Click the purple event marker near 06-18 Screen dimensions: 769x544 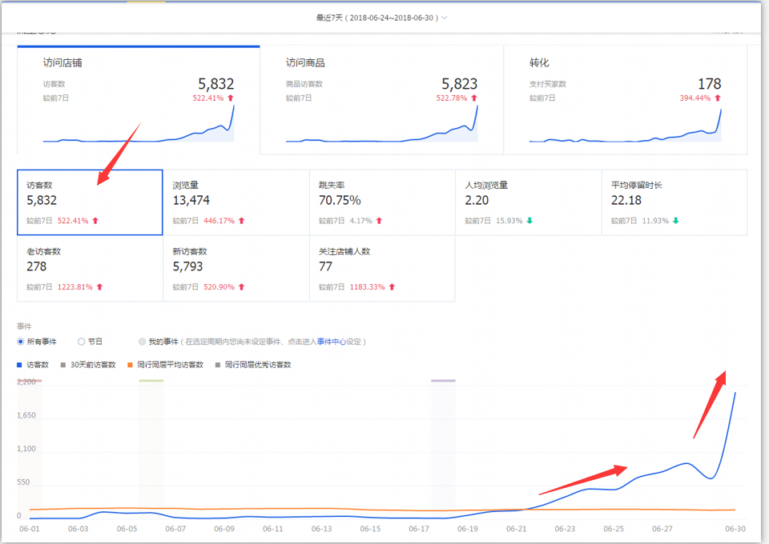click(x=443, y=381)
